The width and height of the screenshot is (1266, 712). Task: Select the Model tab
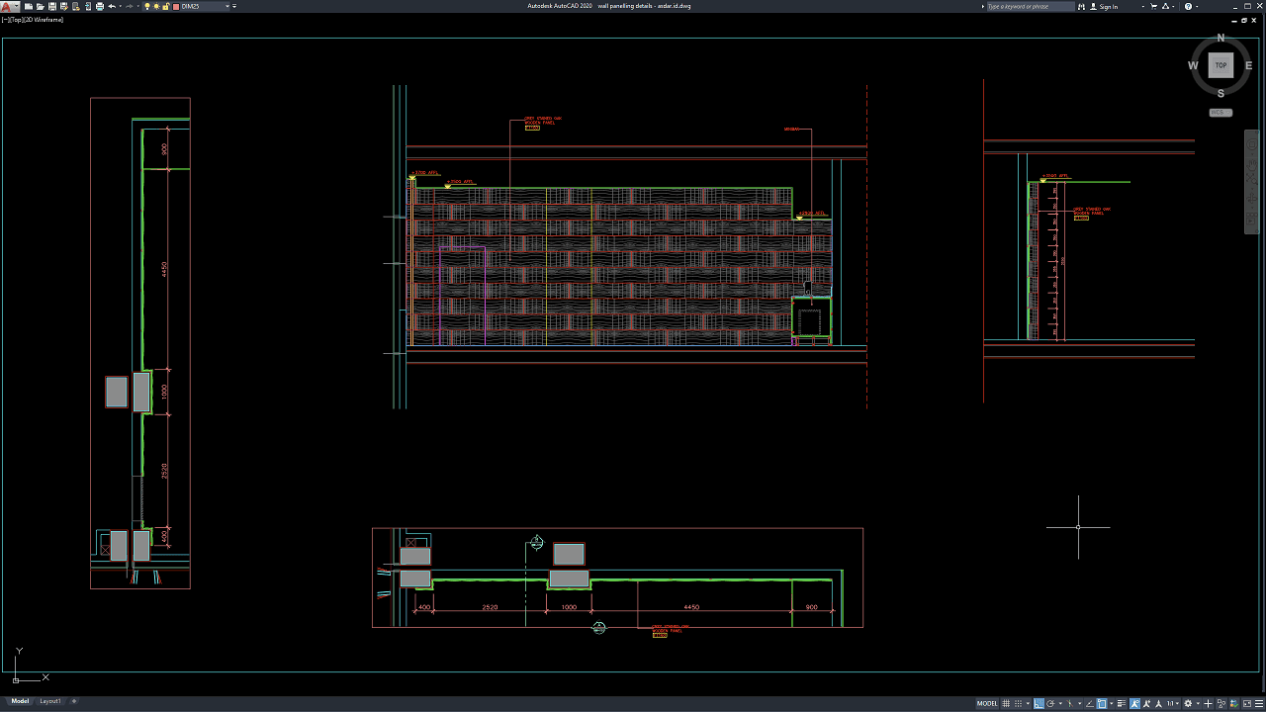click(x=20, y=701)
